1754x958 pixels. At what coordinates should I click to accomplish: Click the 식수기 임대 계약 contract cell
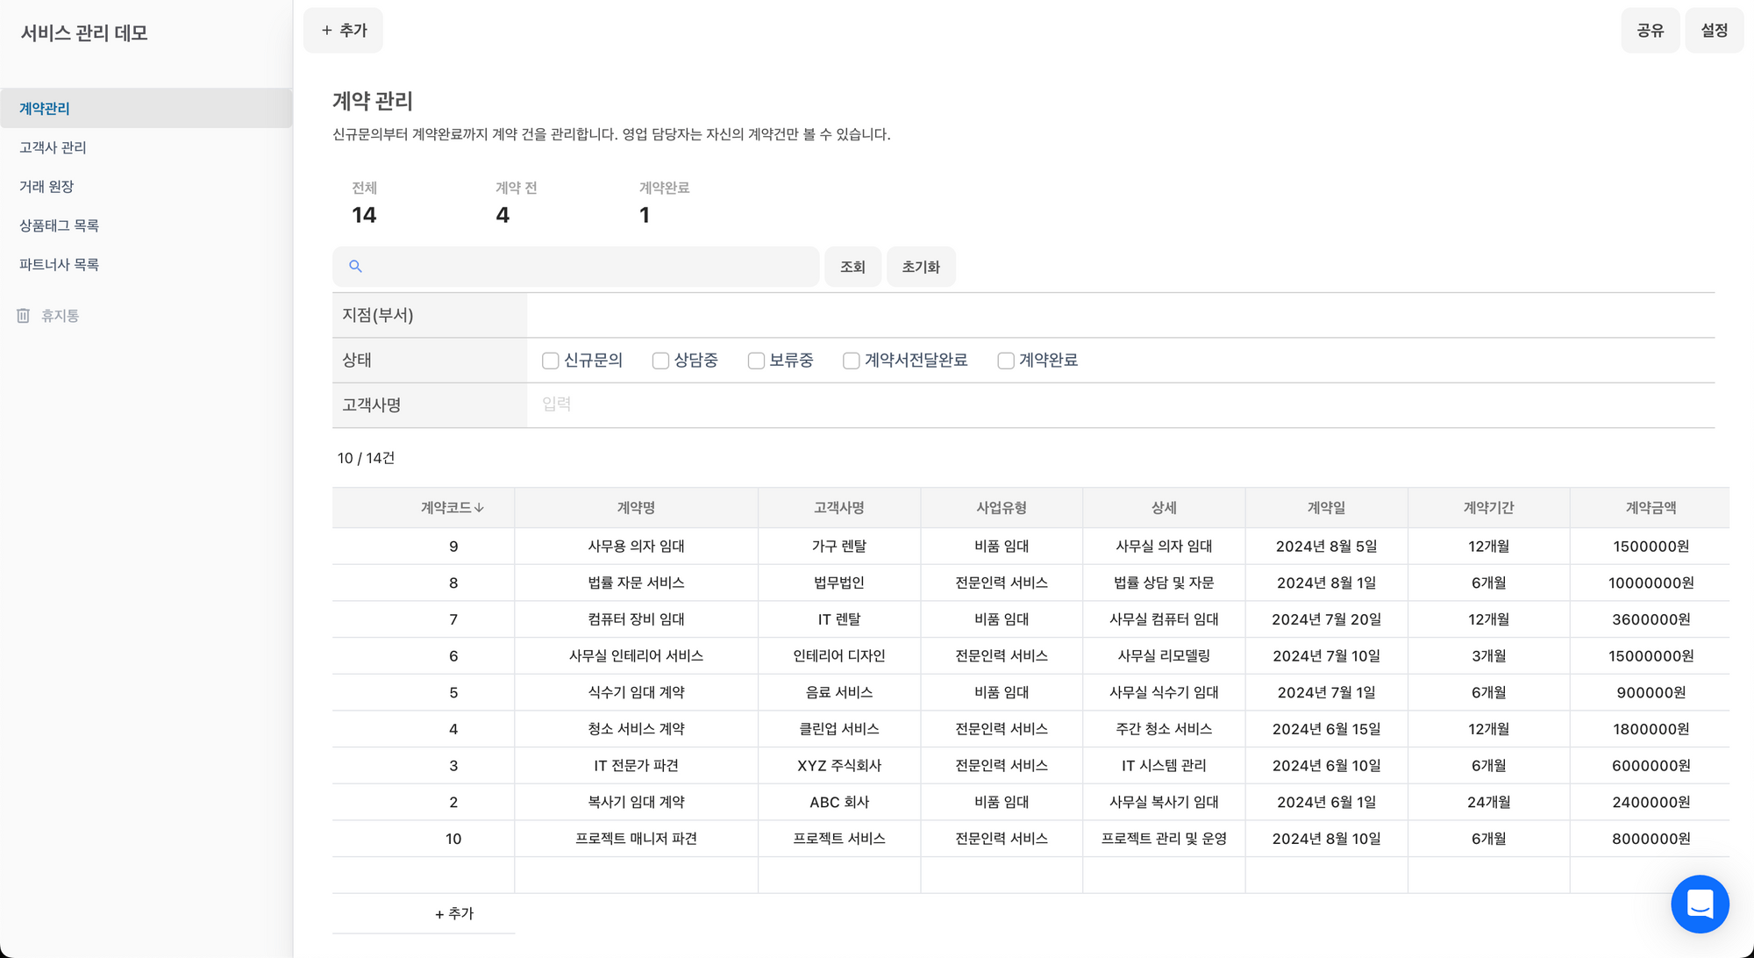coord(636,692)
